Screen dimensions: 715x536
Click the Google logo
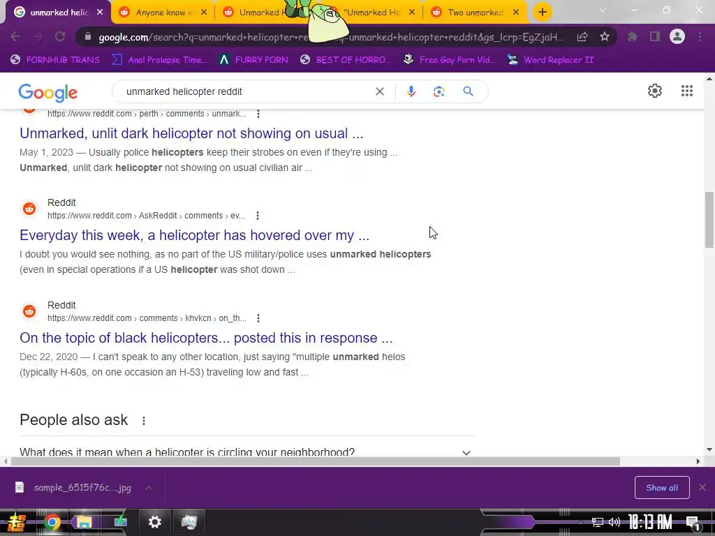48,93
